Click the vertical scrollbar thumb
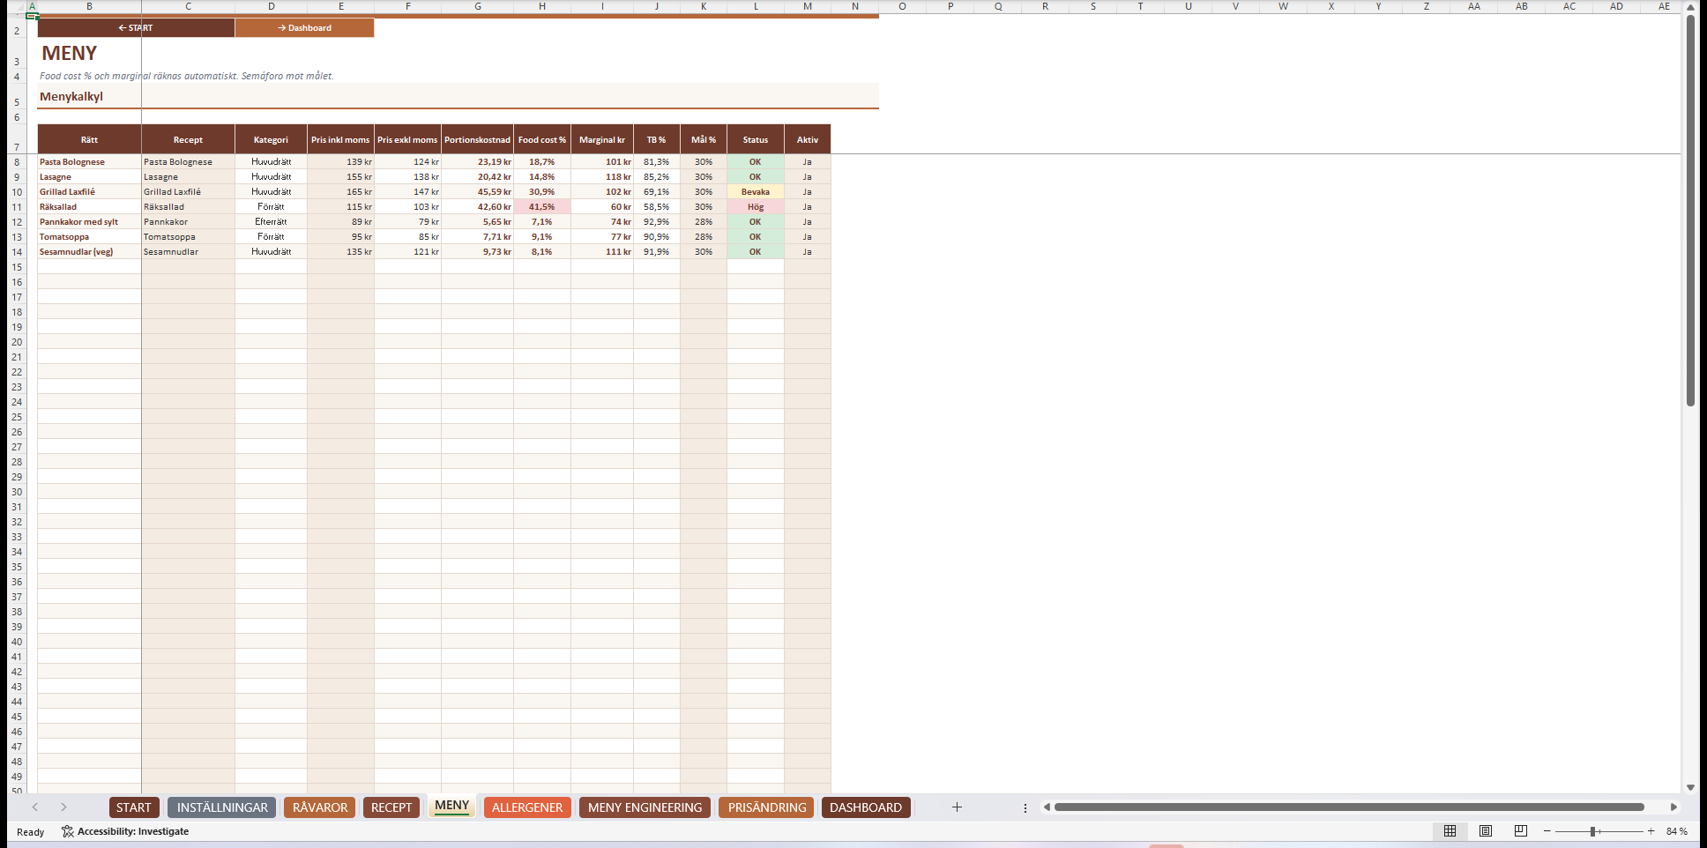This screenshot has height=848, width=1707. click(1690, 212)
